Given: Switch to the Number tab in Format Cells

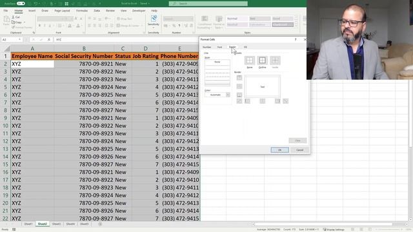Looking at the screenshot, I should click(x=206, y=47).
